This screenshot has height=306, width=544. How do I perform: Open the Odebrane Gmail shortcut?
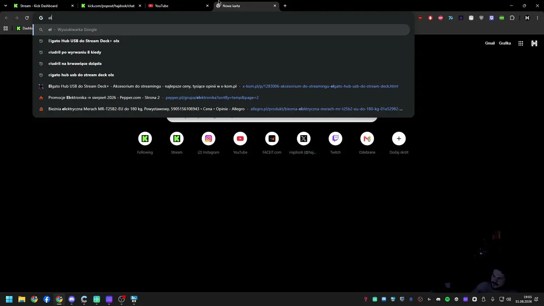point(367,143)
